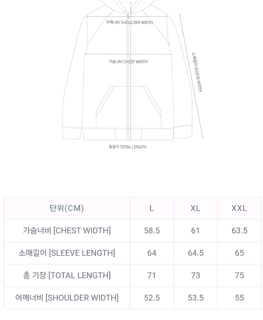Click the L size column header
This screenshot has width=263, height=320.
(151, 208)
